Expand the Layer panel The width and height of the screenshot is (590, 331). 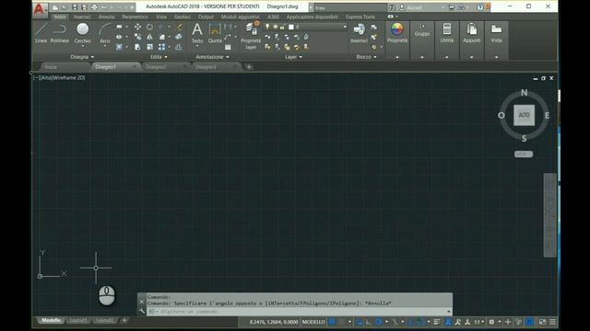point(293,57)
